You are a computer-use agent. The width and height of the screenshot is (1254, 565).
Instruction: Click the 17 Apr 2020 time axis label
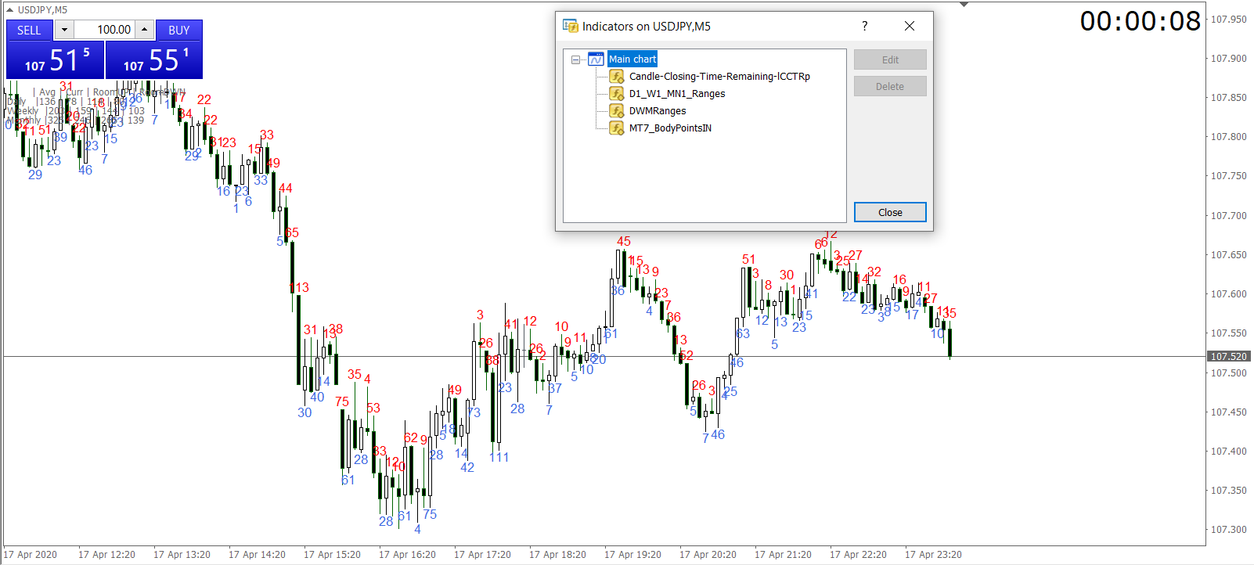click(x=31, y=555)
